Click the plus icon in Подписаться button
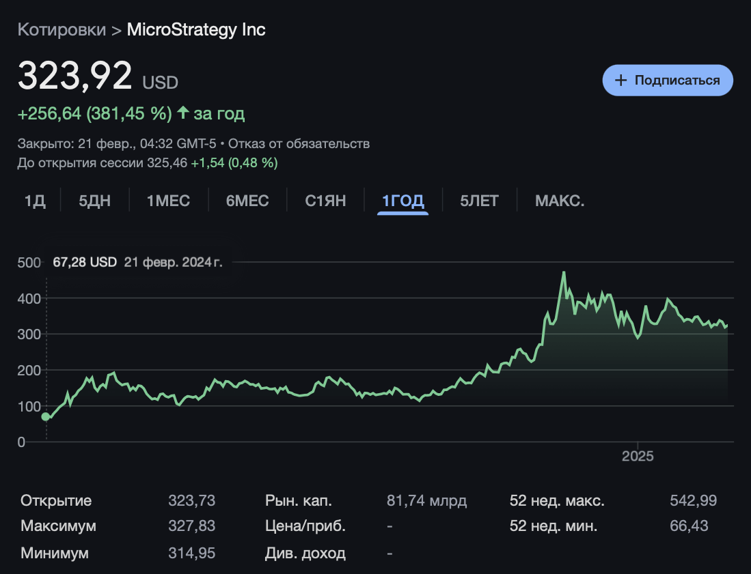This screenshot has height=574, width=751. (620, 81)
